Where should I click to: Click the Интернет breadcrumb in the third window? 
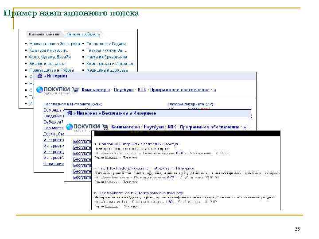87,113
